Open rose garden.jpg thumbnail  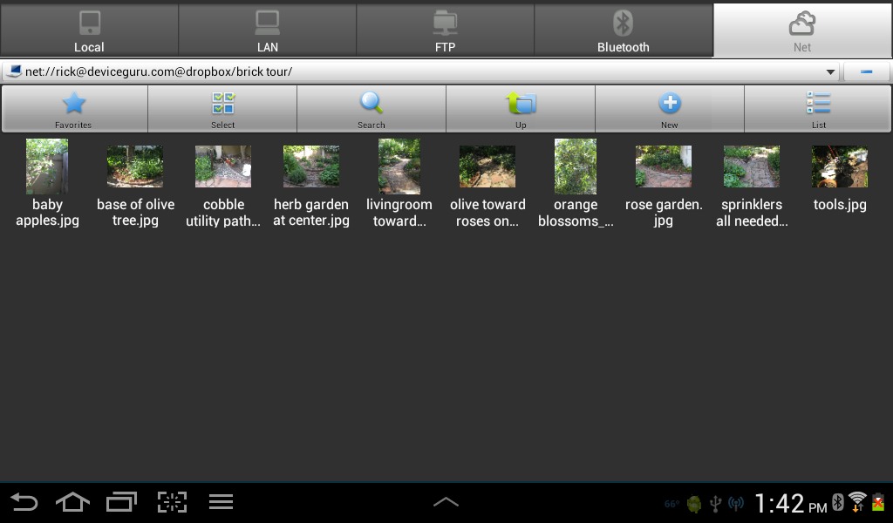(x=664, y=166)
